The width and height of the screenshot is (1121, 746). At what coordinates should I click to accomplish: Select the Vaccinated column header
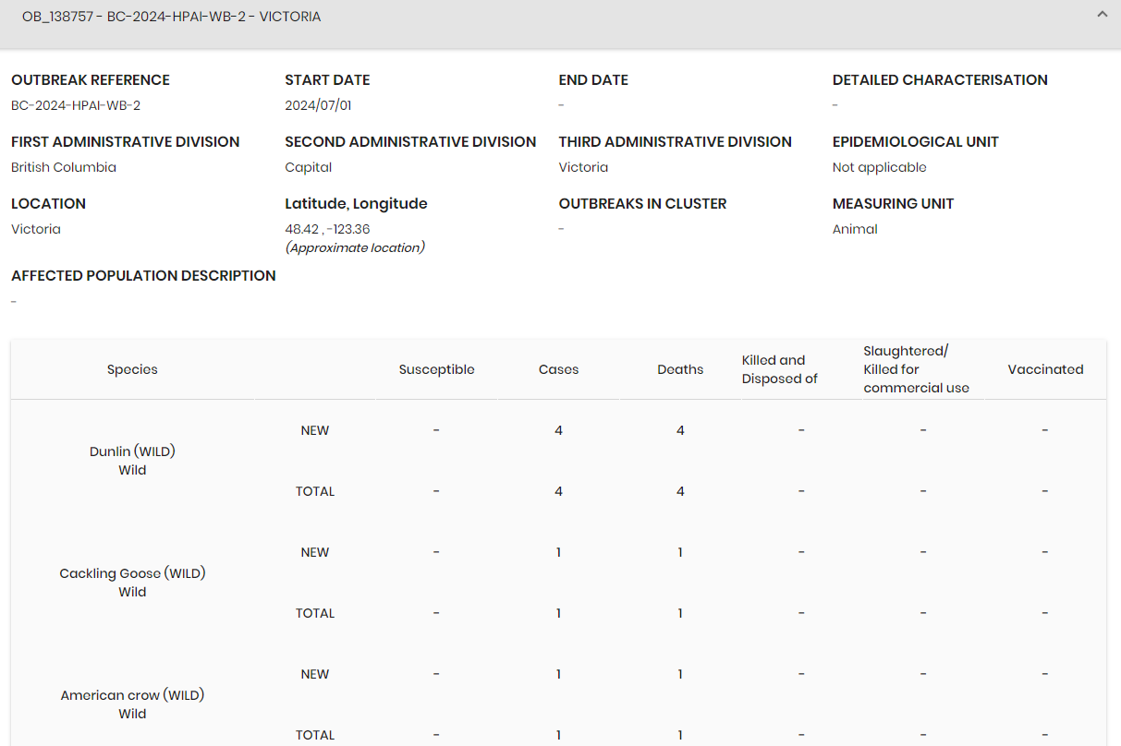tap(1045, 369)
